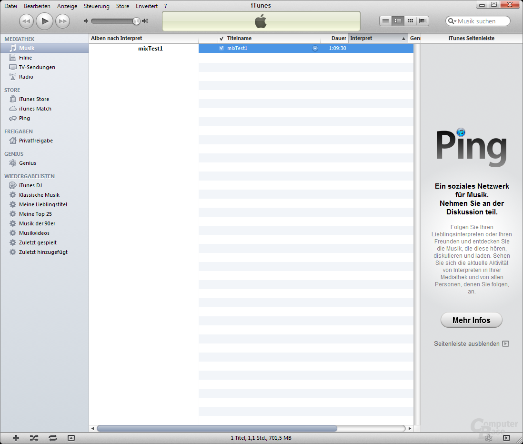Click the volume slider knob

pos(136,21)
